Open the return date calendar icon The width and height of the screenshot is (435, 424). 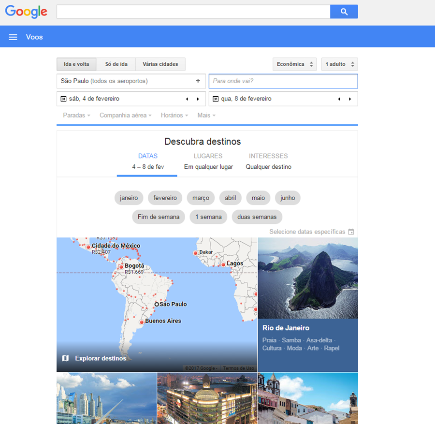[216, 99]
